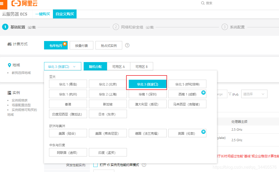Select region 华南 1 (深圳)
Viewport: 279px width, 172px height.
(x=148, y=94)
